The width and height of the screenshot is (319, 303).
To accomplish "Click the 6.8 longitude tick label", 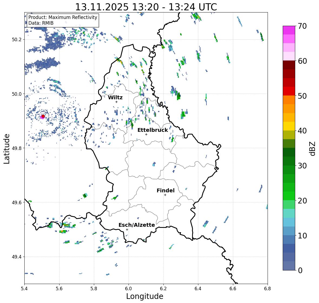I will (268, 289).
